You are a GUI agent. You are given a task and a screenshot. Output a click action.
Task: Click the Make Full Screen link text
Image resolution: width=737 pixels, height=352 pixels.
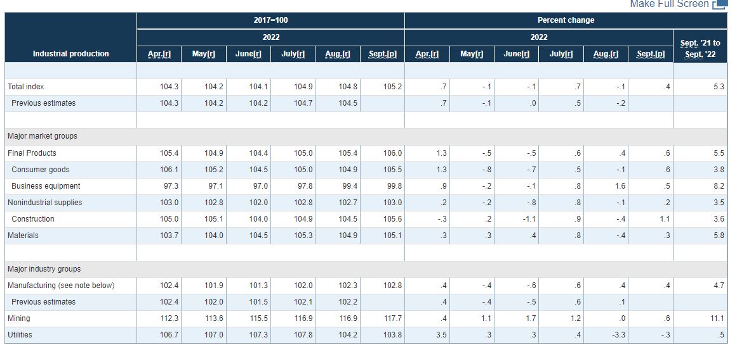point(669,4)
